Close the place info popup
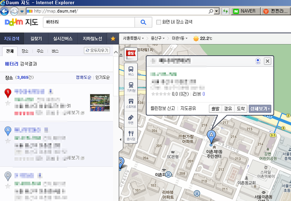291x201 pixels. pos(267,61)
